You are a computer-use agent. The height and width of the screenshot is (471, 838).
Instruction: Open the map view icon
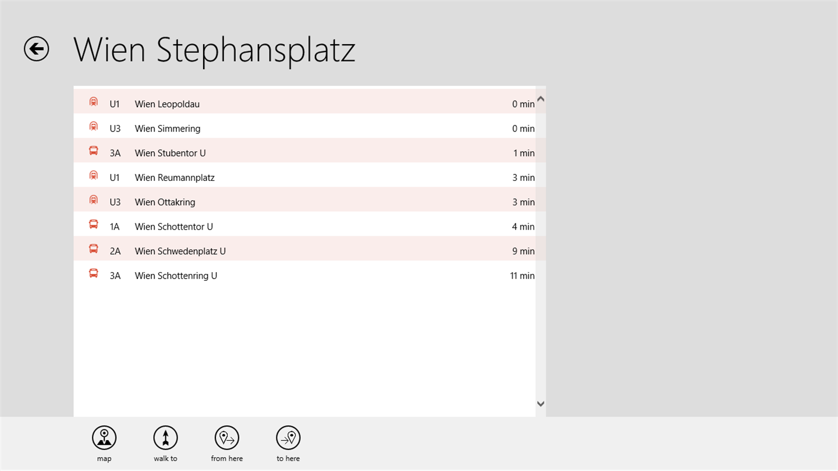[104, 438]
